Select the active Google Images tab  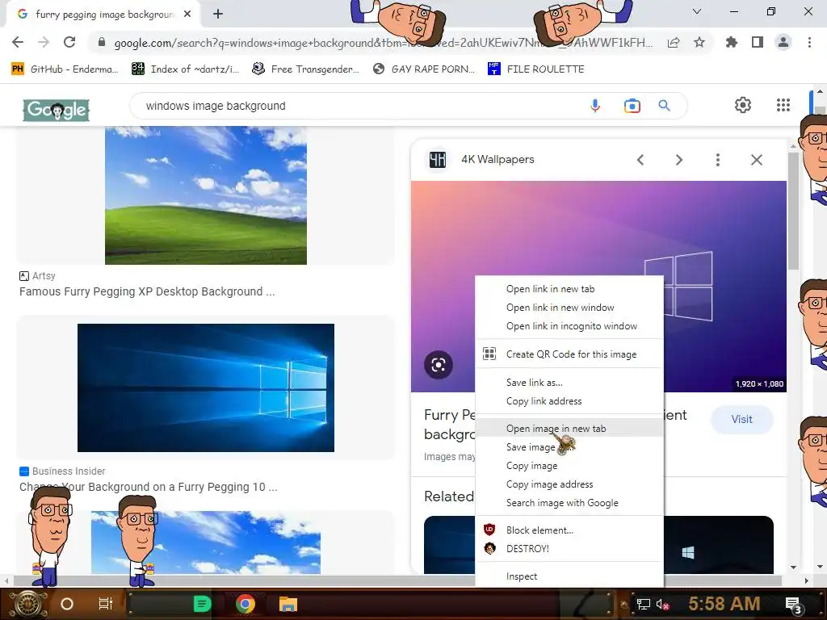coord(104,15)
